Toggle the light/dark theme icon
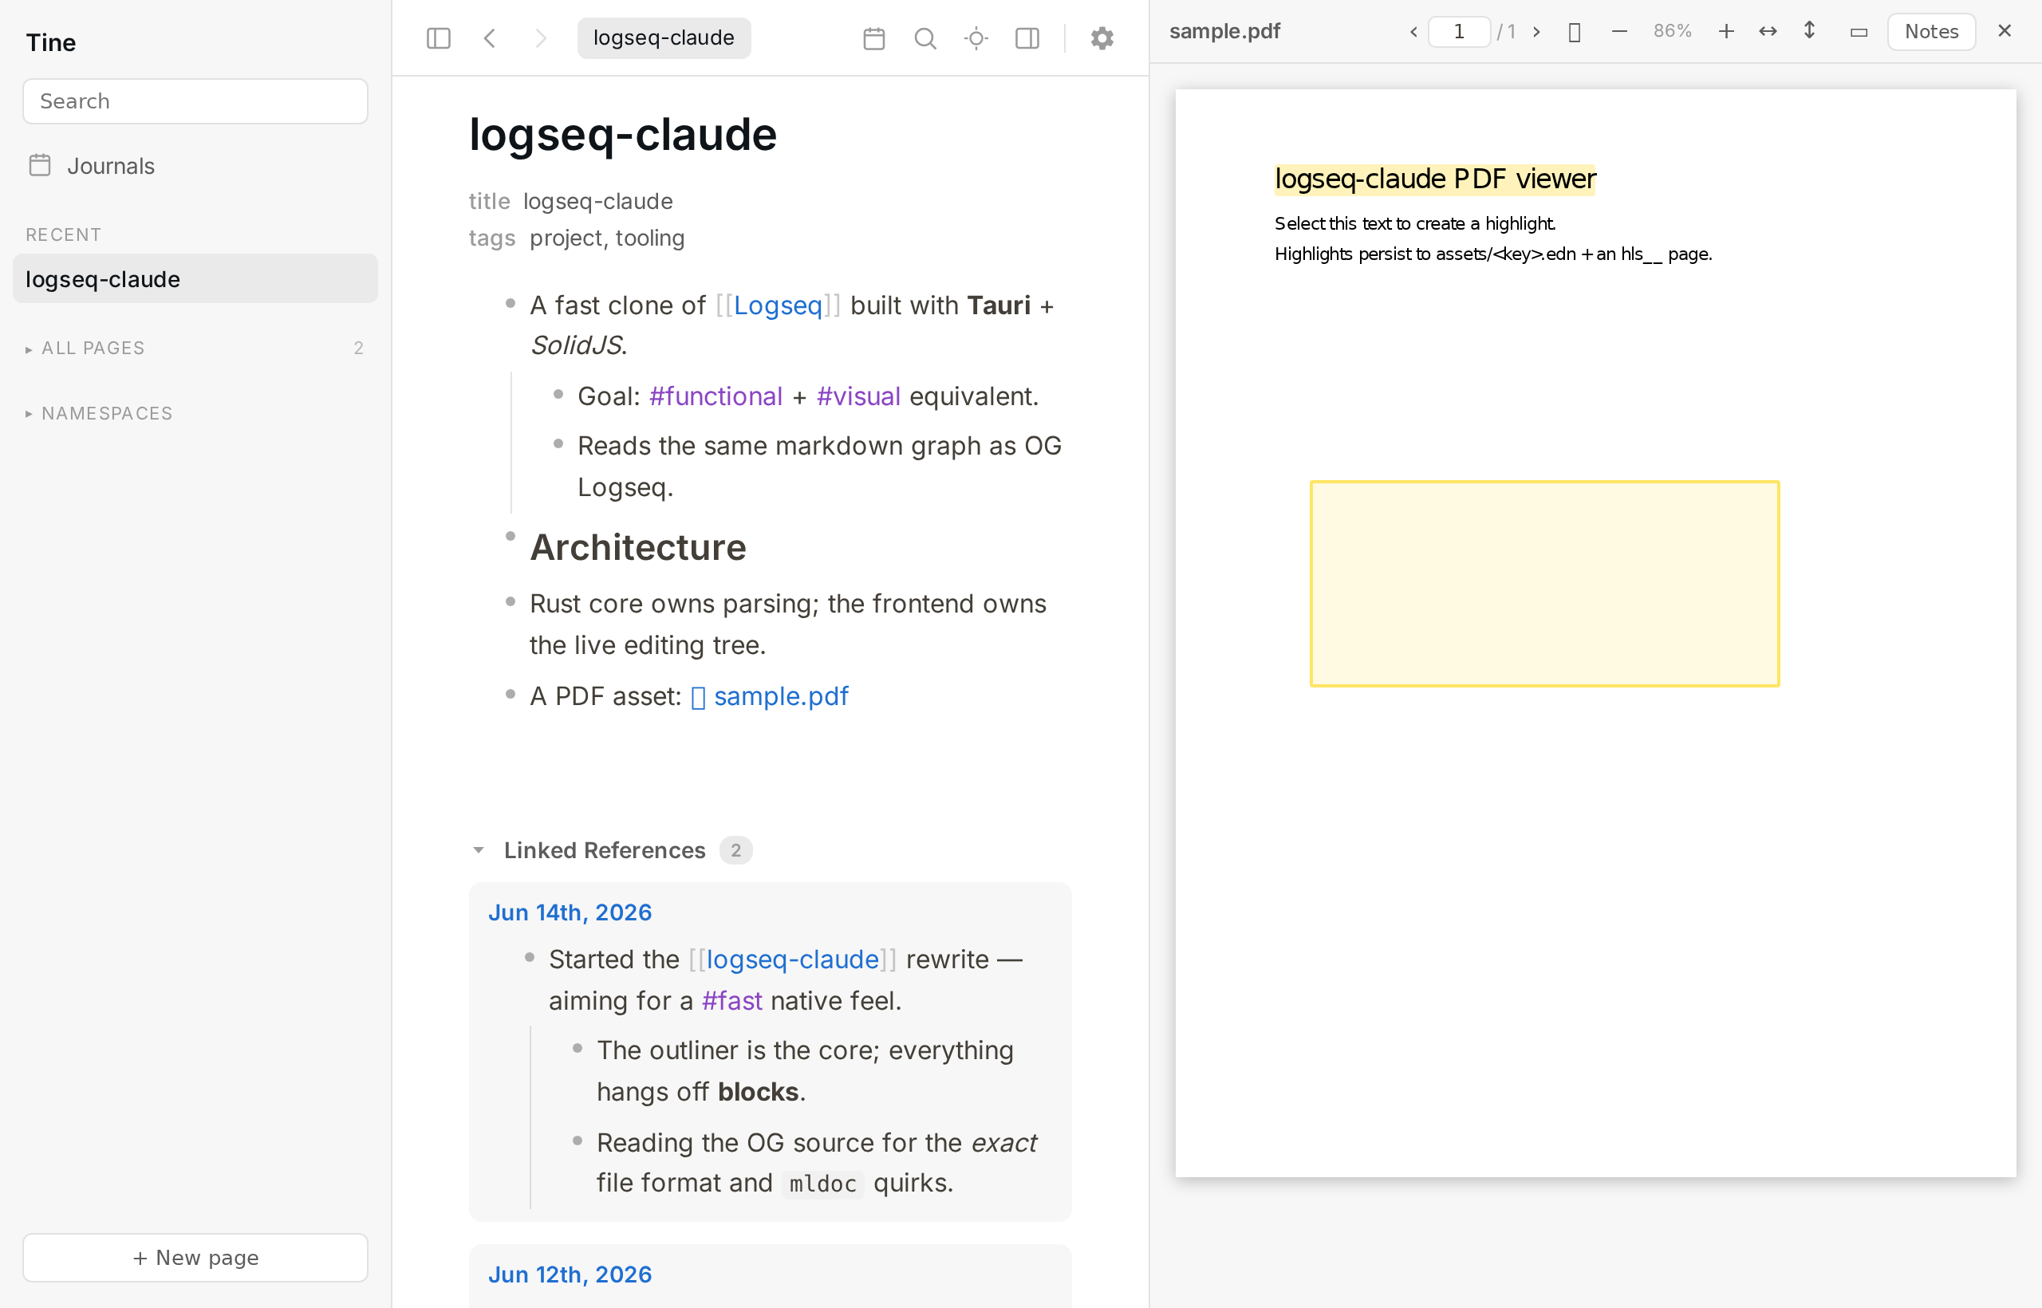This screenshot has height=1308, width=2042. [x=977, y=38]
